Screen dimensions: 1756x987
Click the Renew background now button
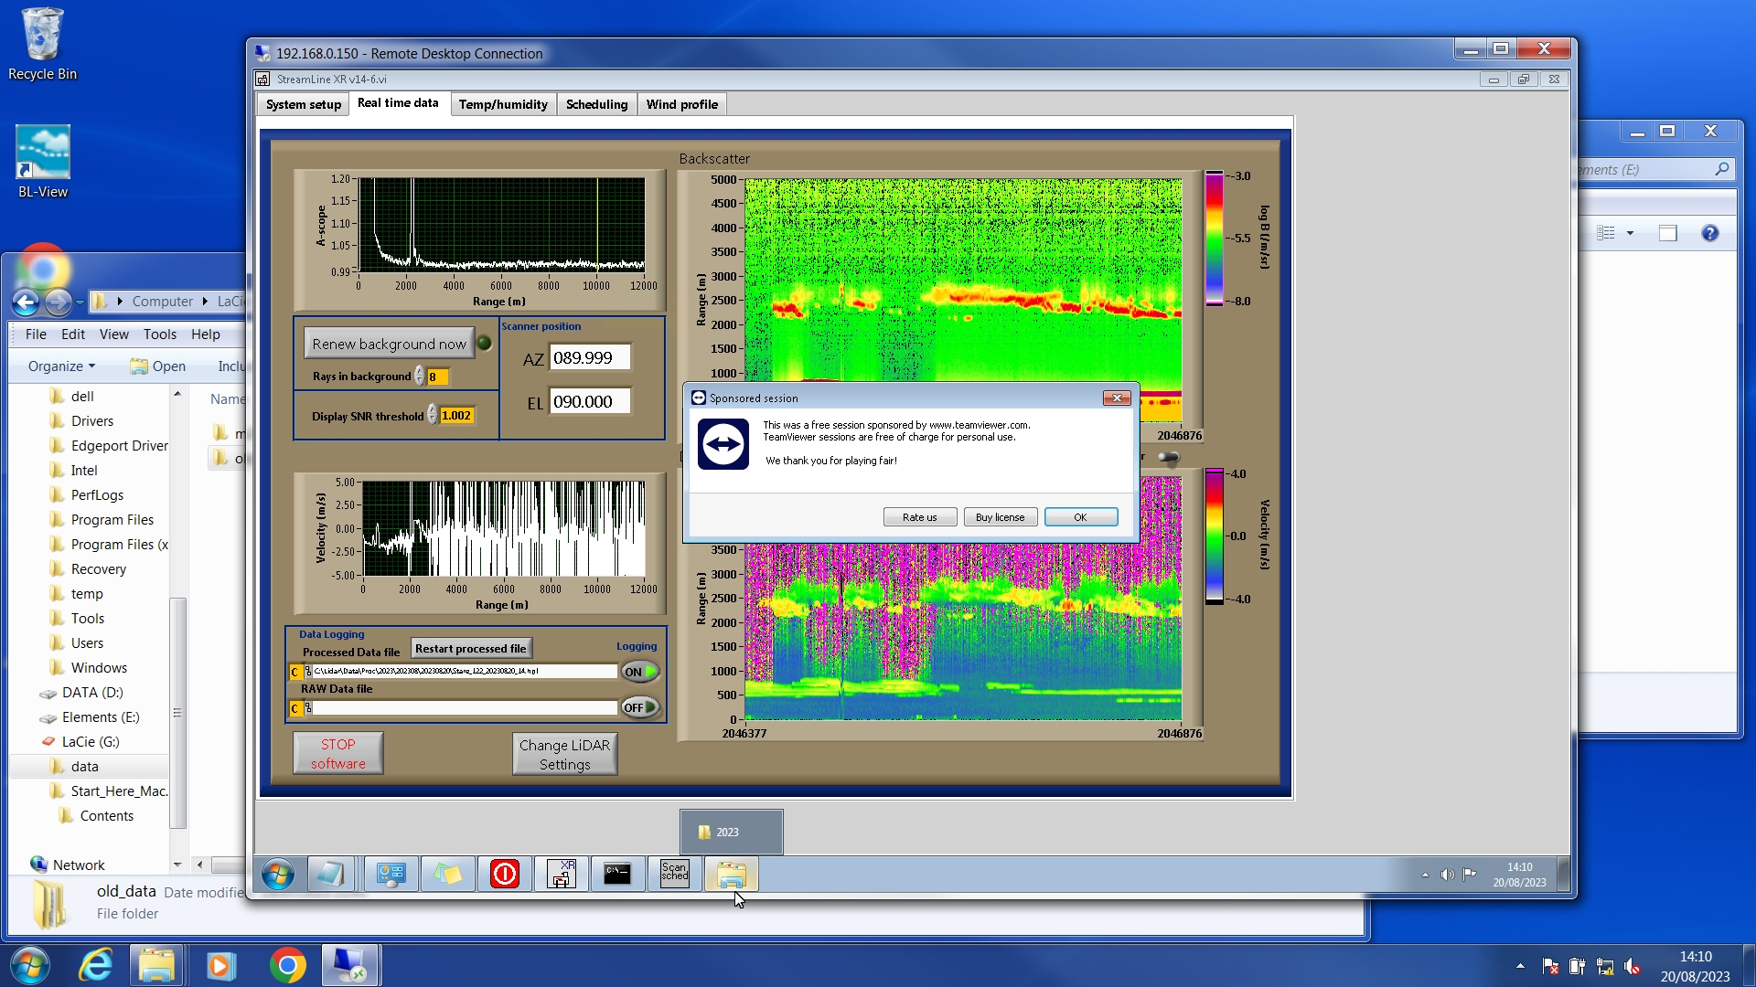pyautogui.click(x=389, y=344)
